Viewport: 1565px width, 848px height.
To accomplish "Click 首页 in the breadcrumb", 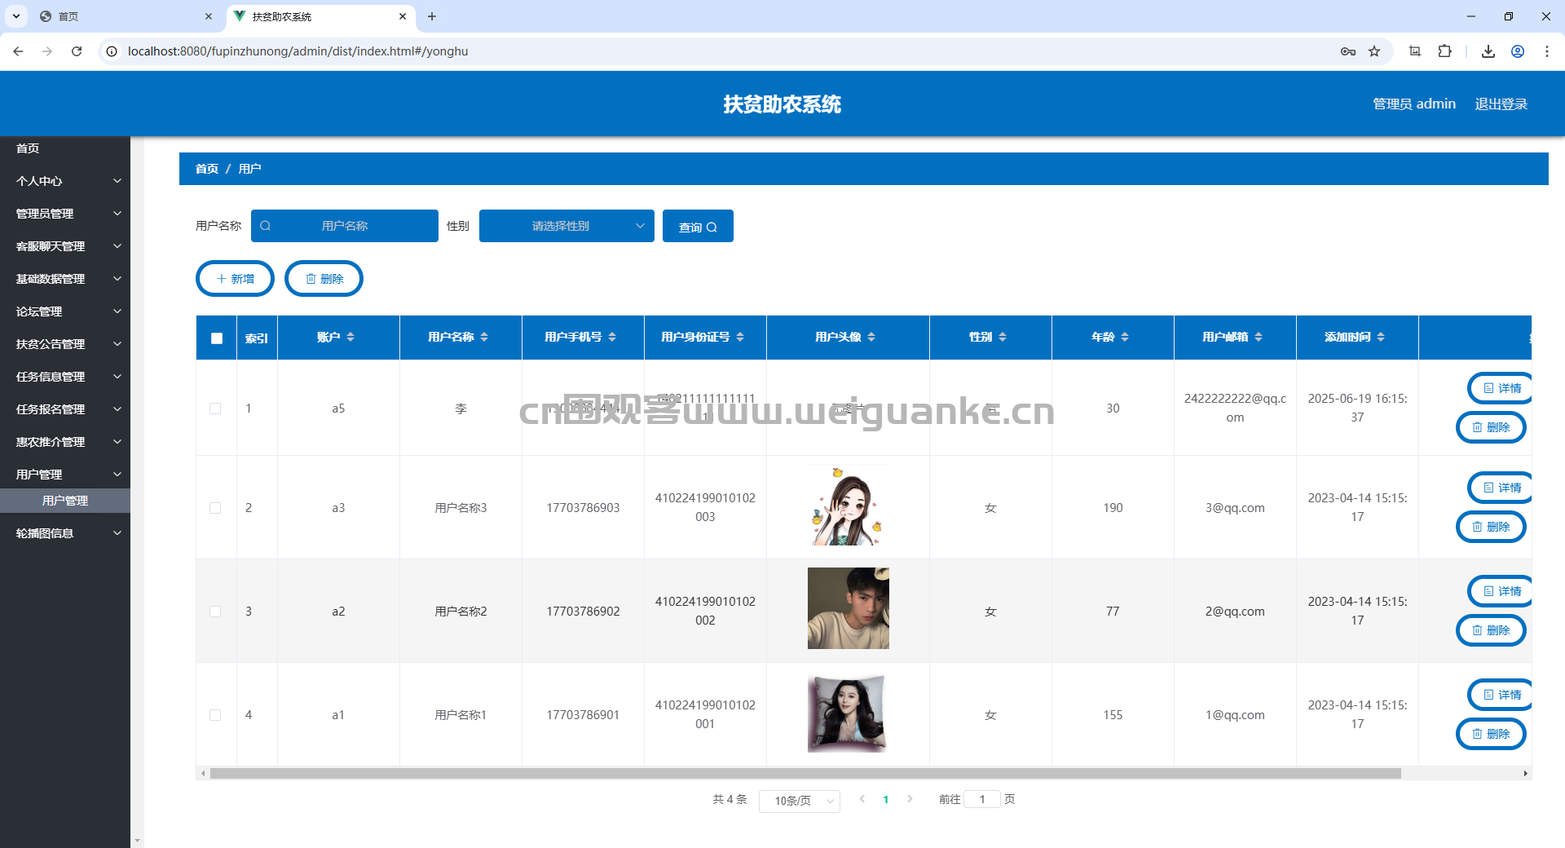I will pyautogui.click(x=207, y=169).
